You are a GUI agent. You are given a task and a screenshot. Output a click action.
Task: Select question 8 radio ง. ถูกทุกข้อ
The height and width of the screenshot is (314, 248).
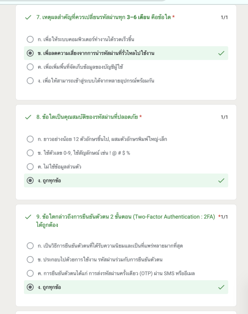click(30, 180)
